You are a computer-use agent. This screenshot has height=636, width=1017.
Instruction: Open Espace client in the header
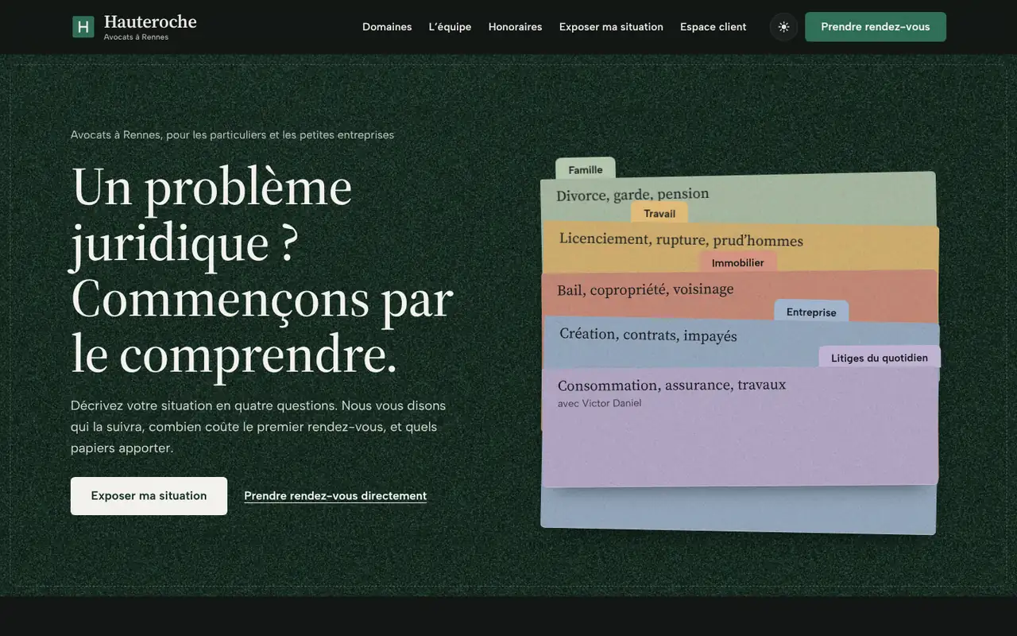[713, 27]
